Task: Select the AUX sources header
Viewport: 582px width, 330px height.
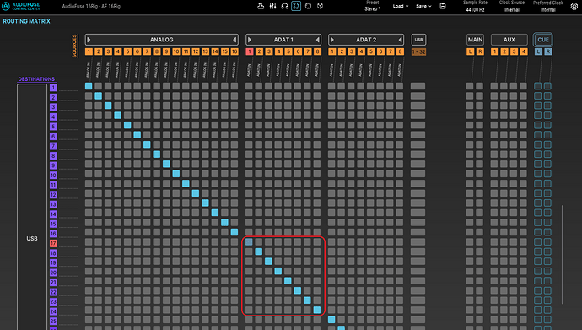Action: (509, 40)
